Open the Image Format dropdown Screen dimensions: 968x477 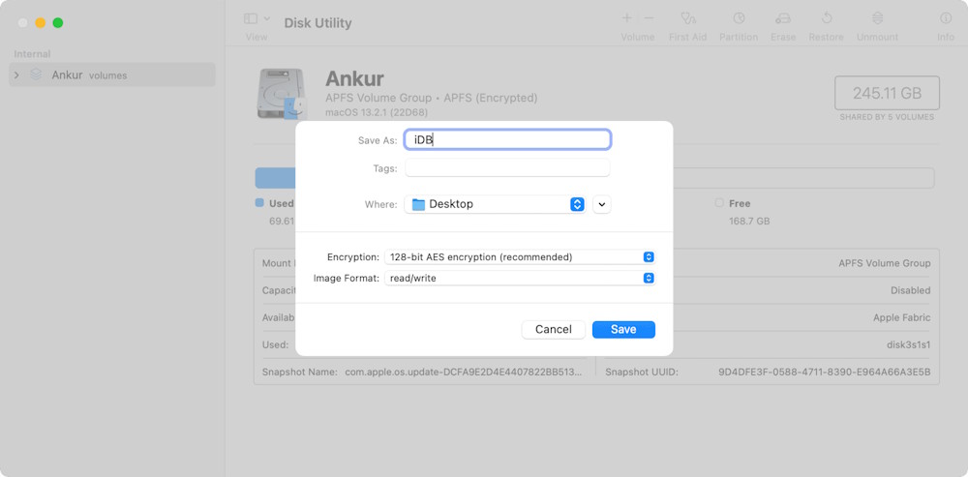pos(520,279)
